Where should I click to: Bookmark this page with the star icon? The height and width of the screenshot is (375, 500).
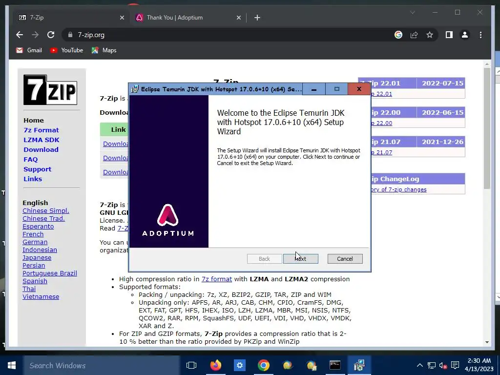(430, 35)
